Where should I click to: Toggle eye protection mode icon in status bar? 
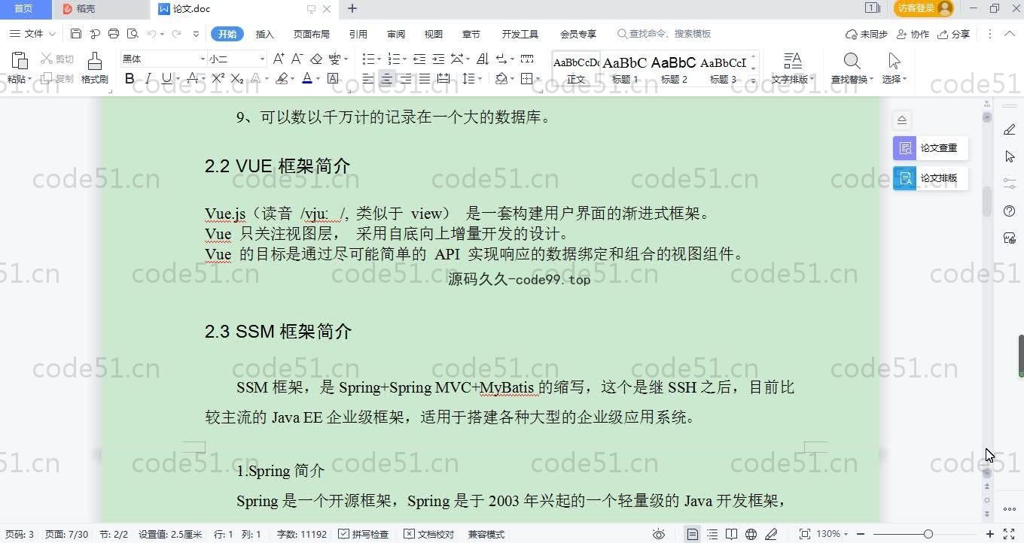659,534
